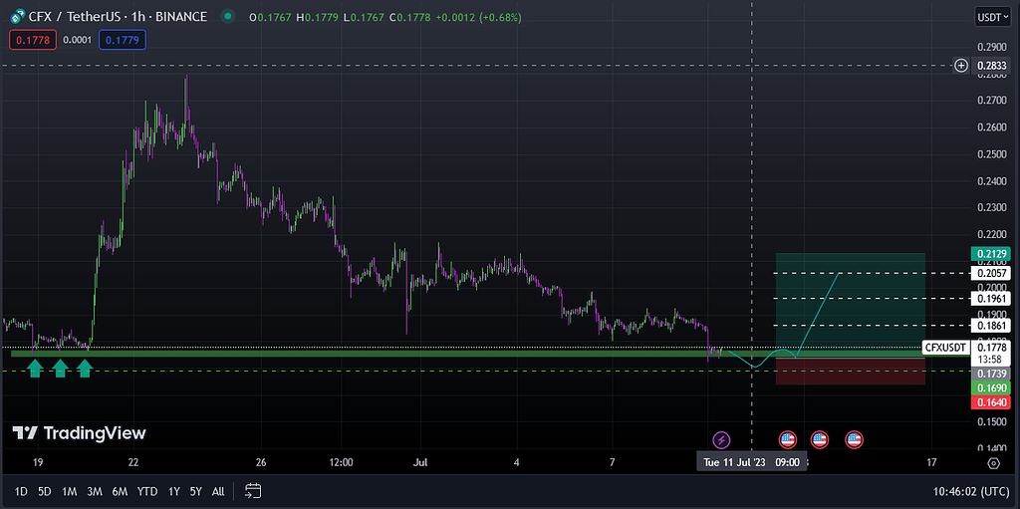Open the purple lightning event marker

(x=721, y=440)
